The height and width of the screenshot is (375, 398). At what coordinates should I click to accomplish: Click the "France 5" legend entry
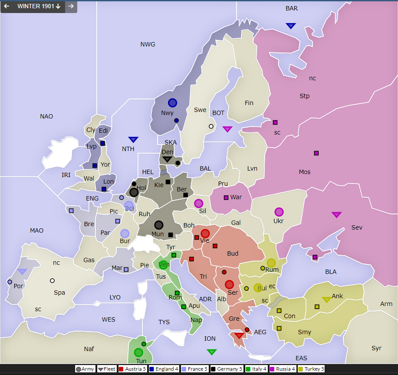195,369
